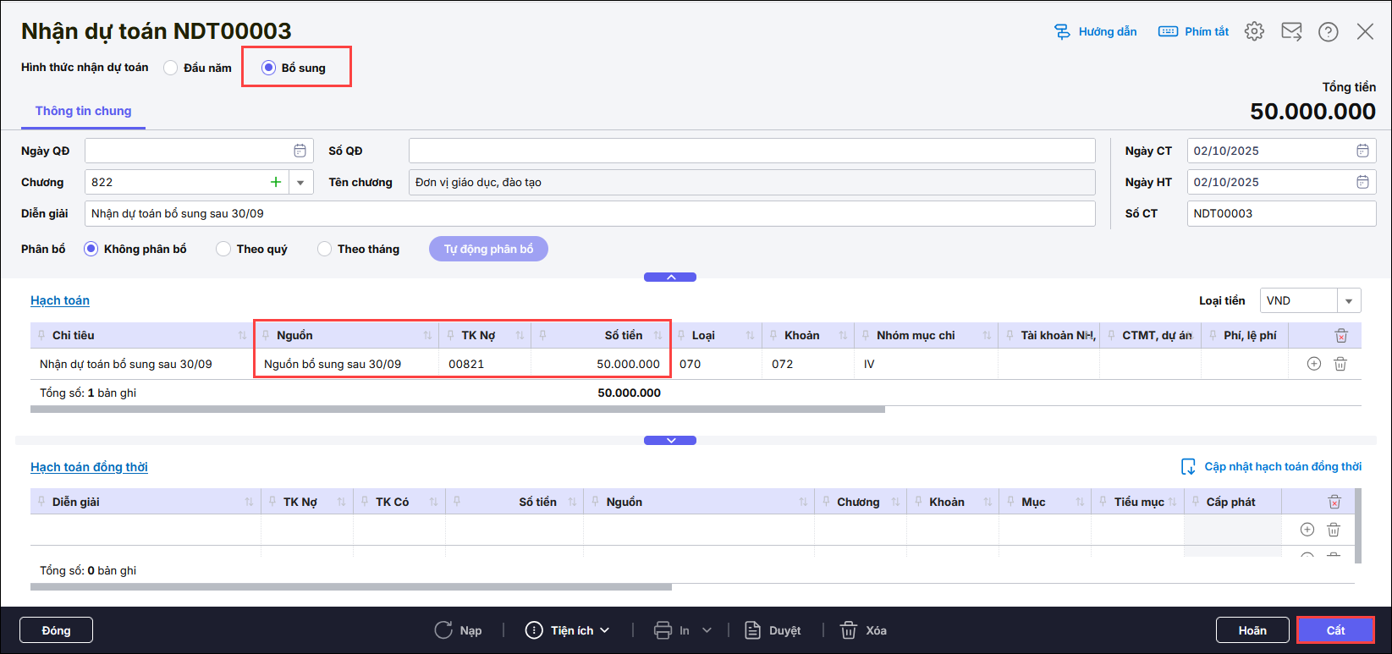Delete the Hạch toán row with trash icon
The height and width of the screenshot is (654, 1392).
click(1340, 364)
